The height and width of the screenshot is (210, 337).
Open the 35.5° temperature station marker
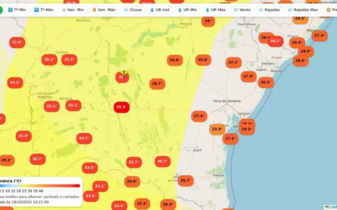(122, 107)
